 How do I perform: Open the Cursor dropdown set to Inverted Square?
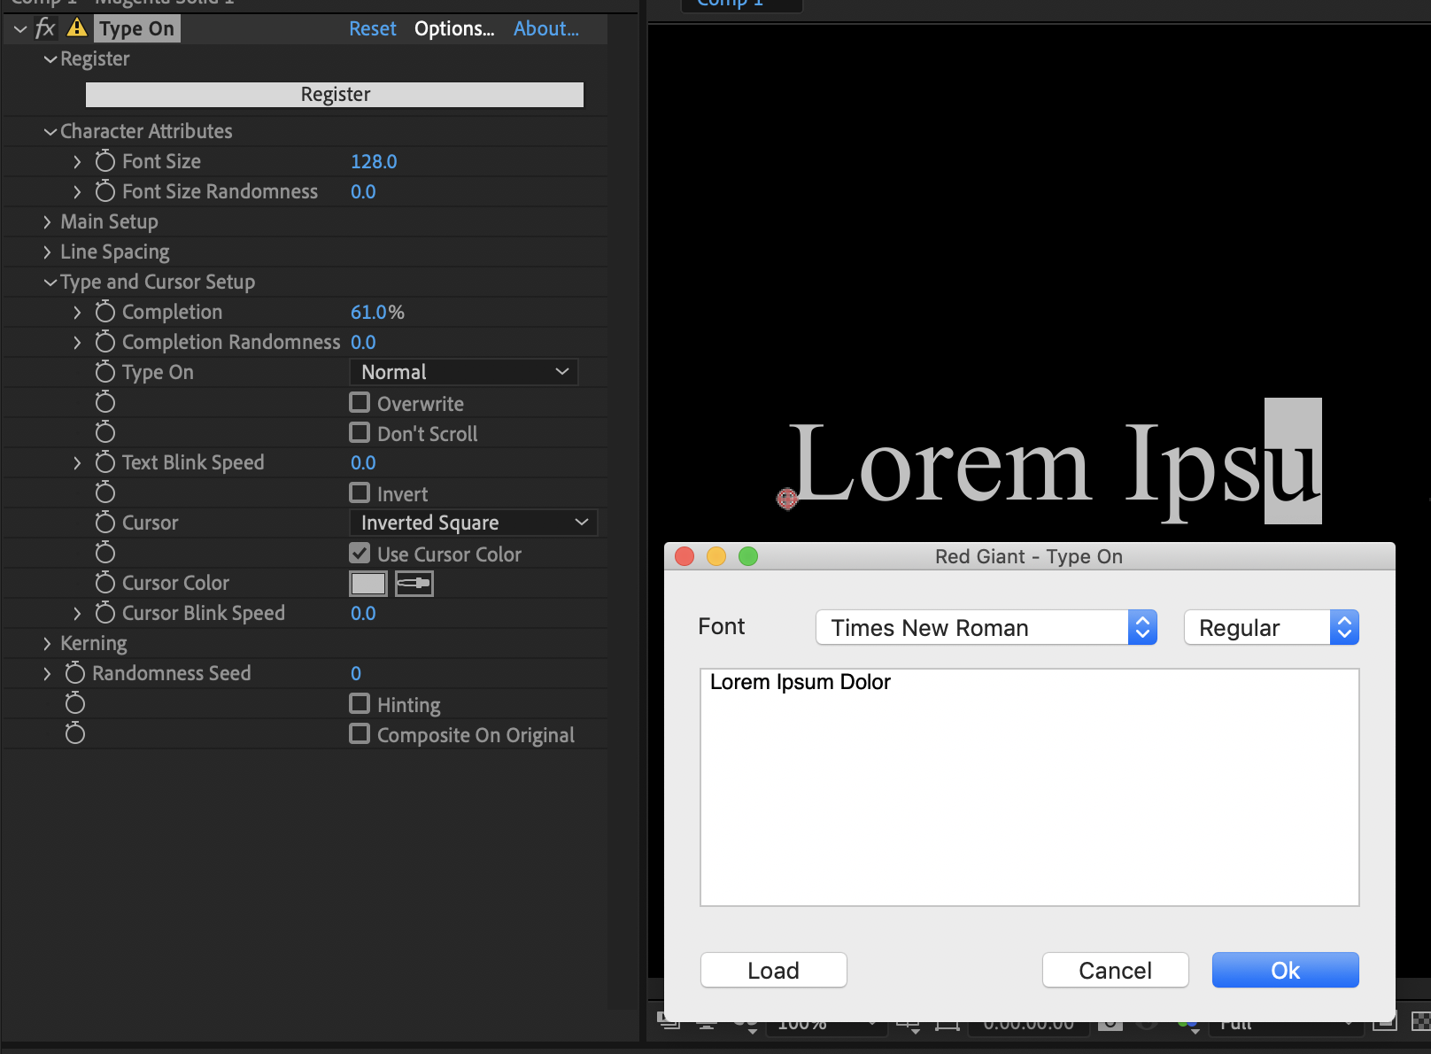[474, 523]
